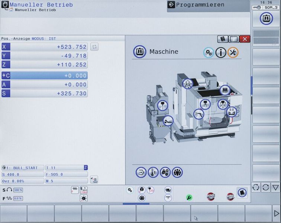Select the coolant spray nozzle icon
Viewport: 281px width, 223px height.
click(199, 114)
